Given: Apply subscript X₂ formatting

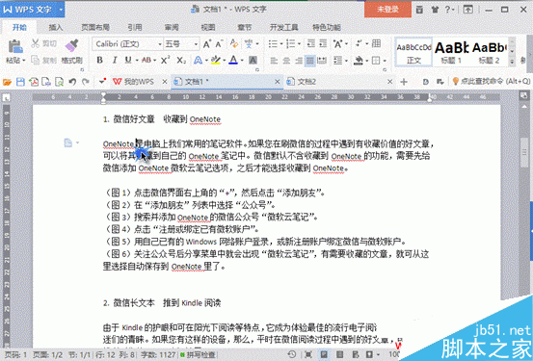Looking at the screenshot, I should (x=181, y=61).
